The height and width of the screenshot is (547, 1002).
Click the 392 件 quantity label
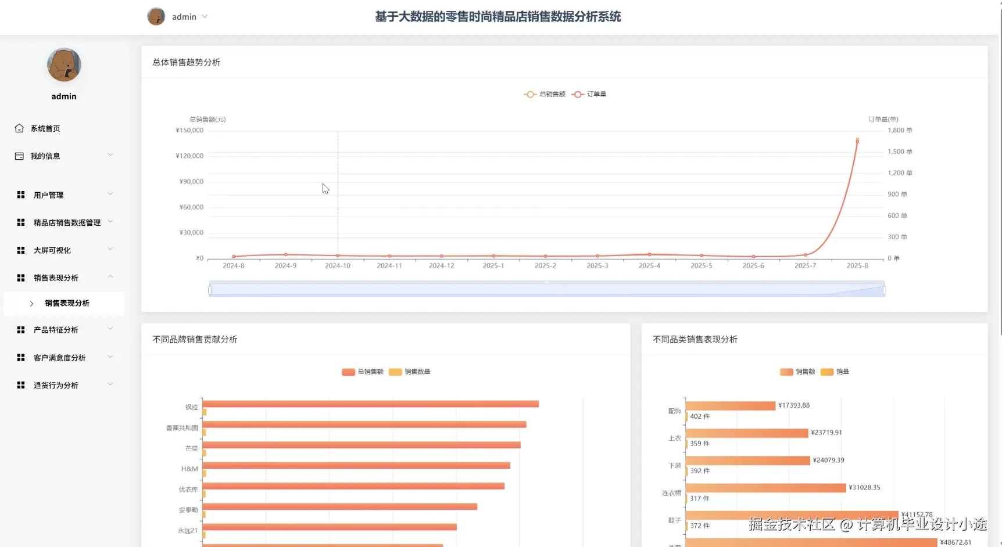(x=700, y=471)
